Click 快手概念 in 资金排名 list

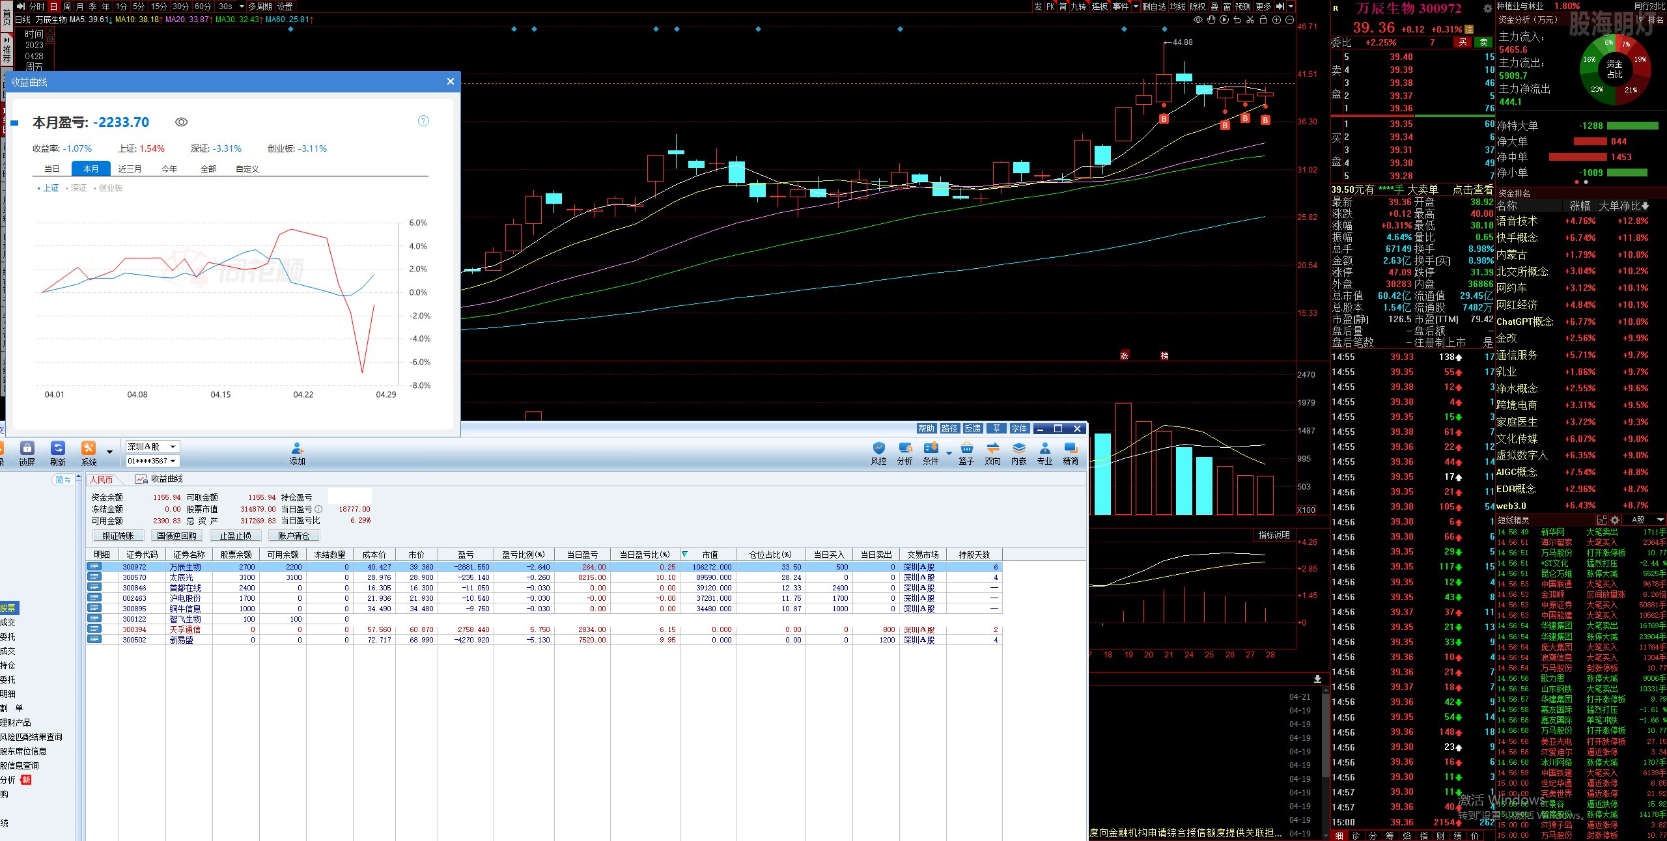[1517, 238]
